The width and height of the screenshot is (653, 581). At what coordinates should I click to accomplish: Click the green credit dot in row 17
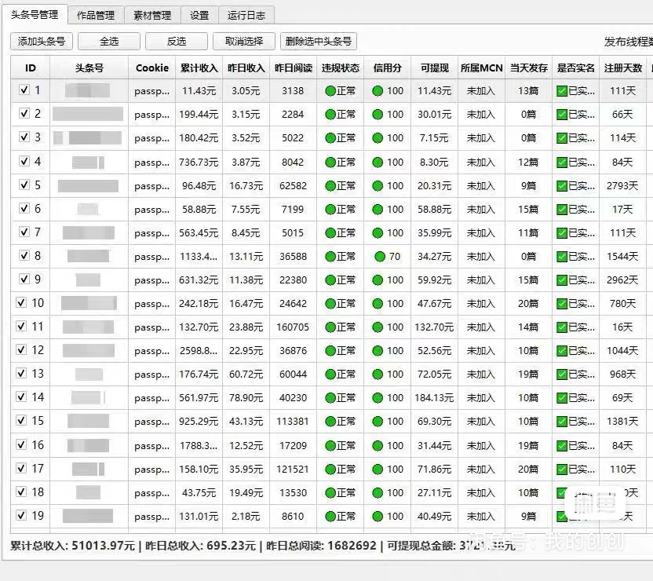pos(378,470)
